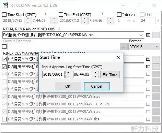This screenshot has height=133, width=162.
Task: Confirm the Start Time dialog with OK
Action: point(68,86)
